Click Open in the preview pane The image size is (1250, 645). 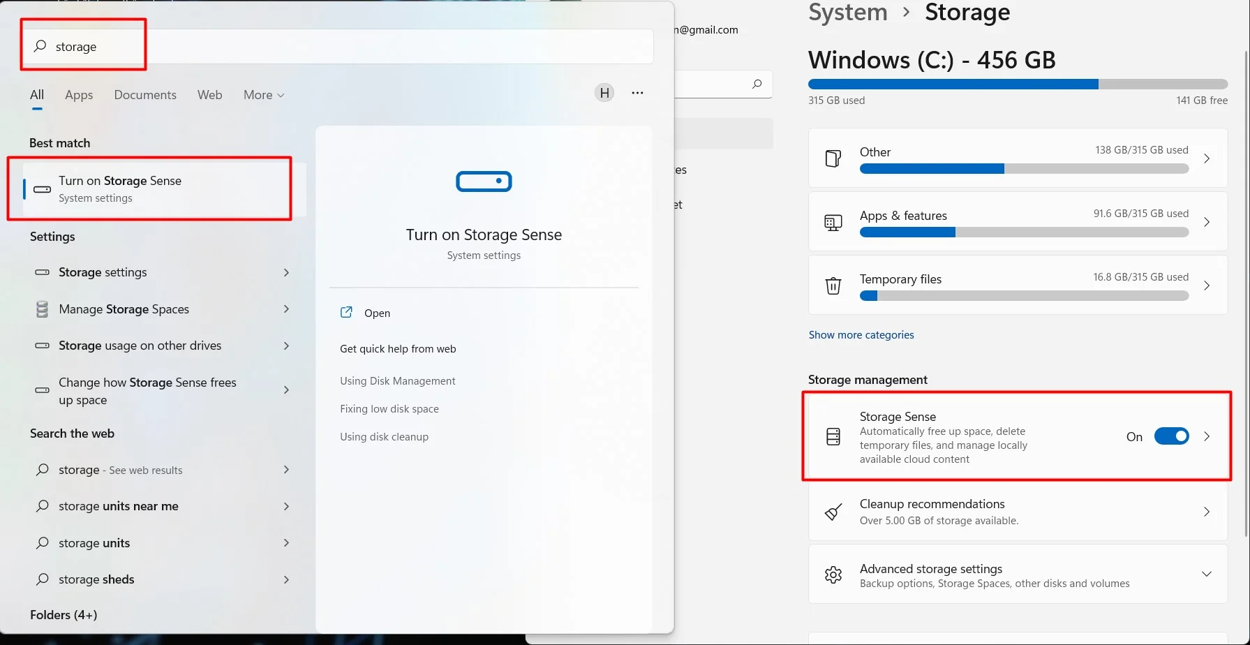[x=377, y=313]
